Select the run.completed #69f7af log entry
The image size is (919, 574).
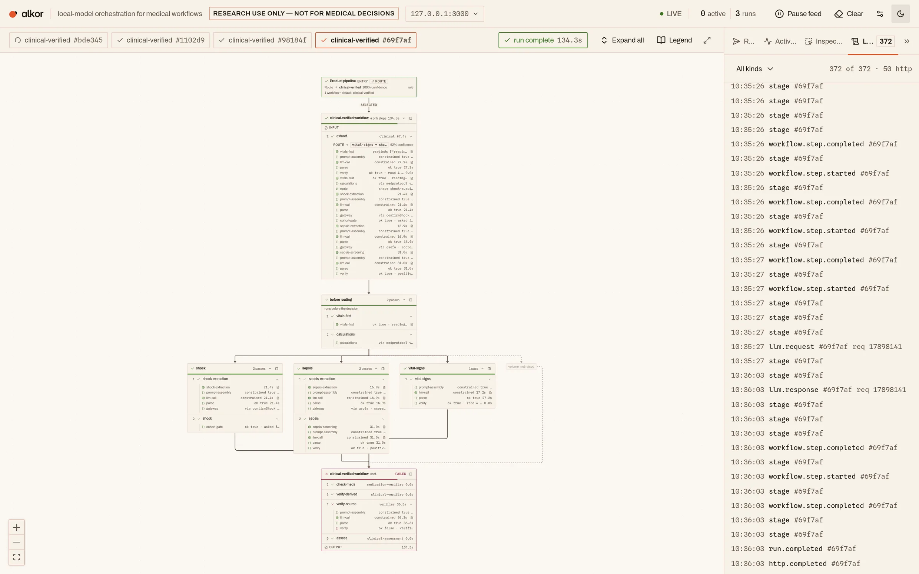tap(793, 549)
